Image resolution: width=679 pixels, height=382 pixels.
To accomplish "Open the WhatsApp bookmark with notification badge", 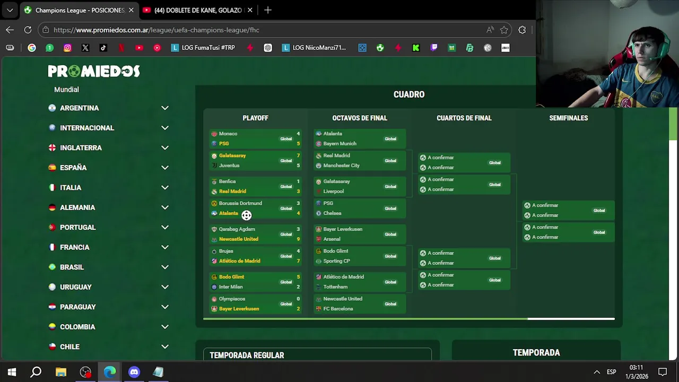I will [49, 48].
